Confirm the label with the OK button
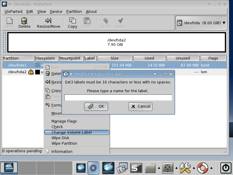233x175 pixels. 96,106
